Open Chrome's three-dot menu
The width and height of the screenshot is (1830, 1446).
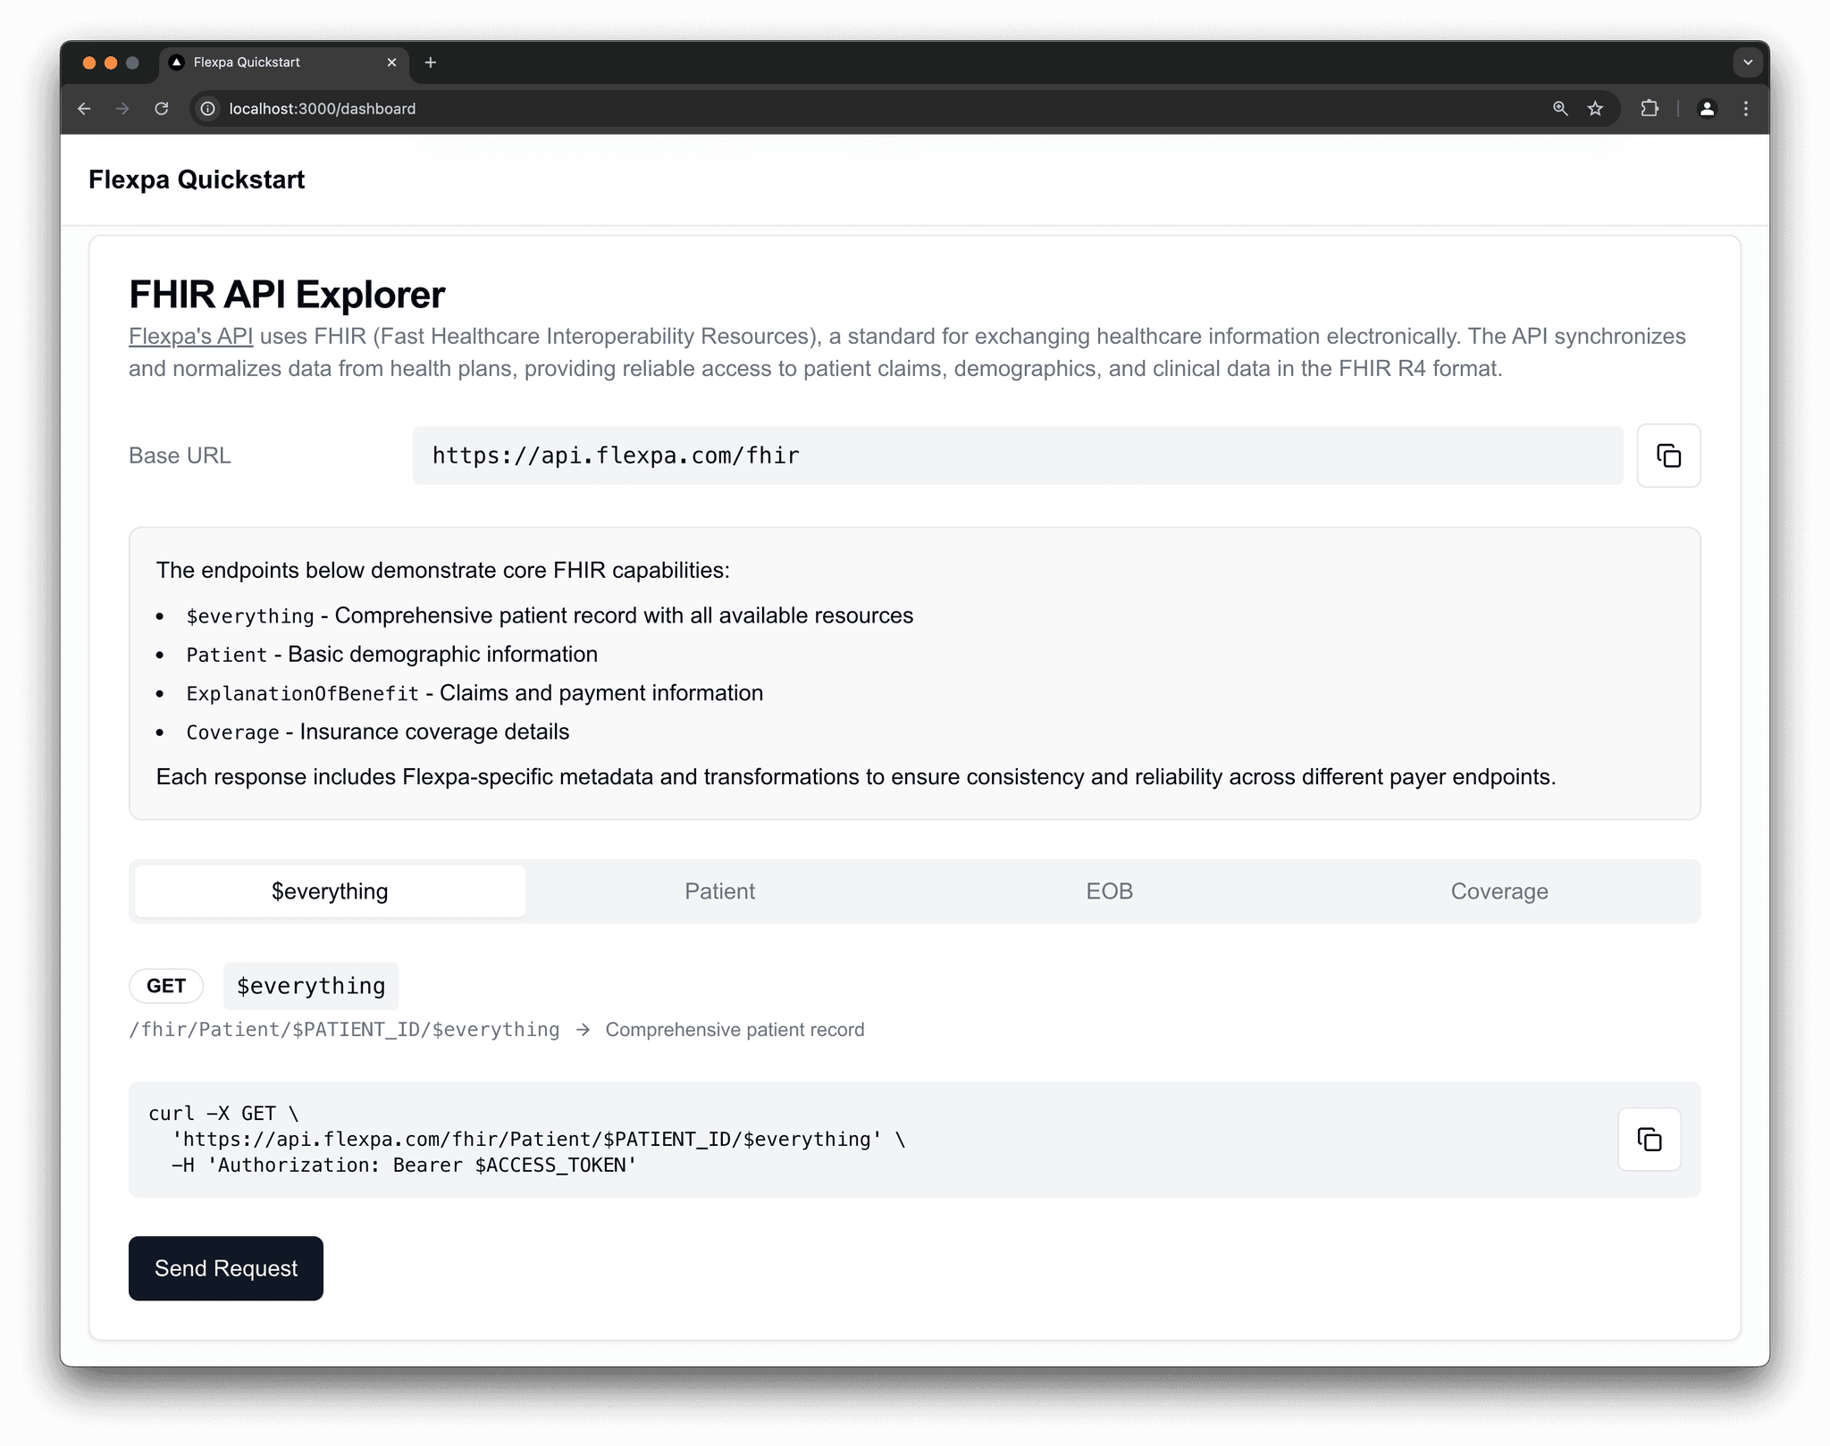pos(1746,108)
